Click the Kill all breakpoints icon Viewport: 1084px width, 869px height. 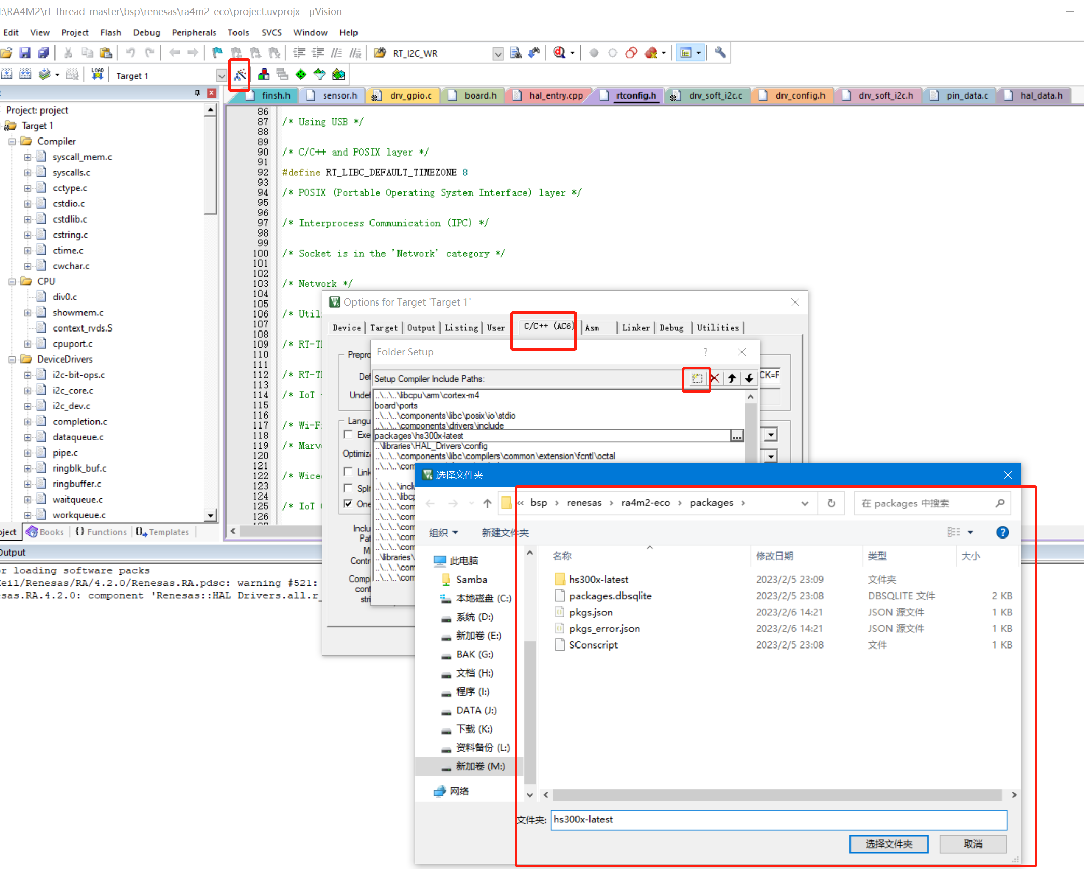tap(651, 52)
